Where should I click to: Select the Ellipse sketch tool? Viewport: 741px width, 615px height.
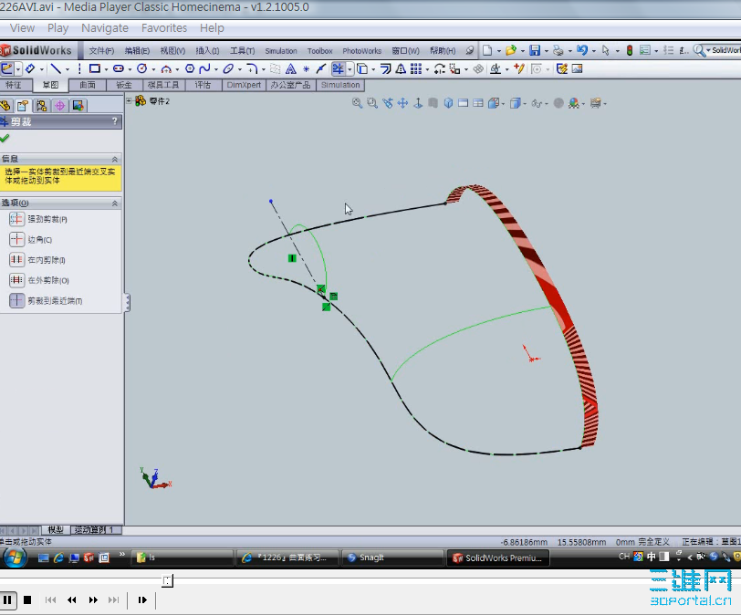(228, 69)
